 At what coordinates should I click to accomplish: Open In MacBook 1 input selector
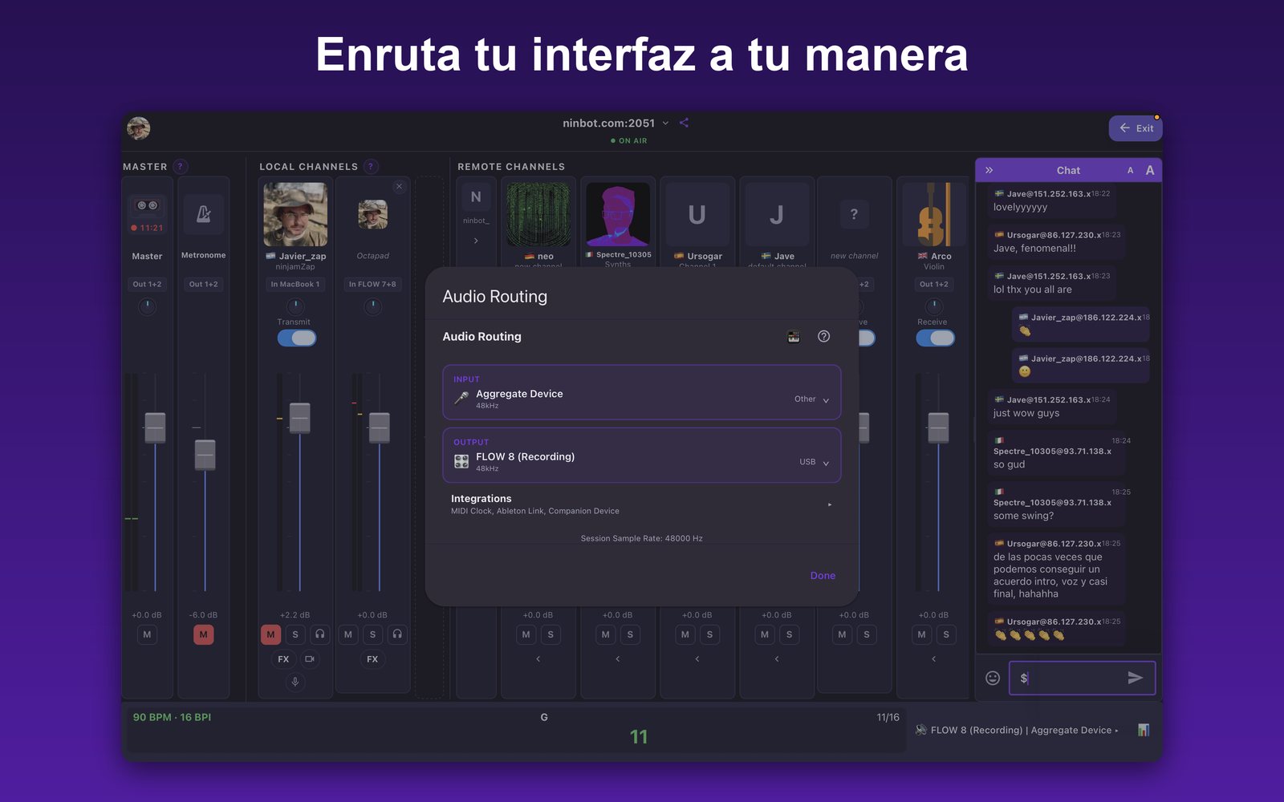click(x=295, y=284)
